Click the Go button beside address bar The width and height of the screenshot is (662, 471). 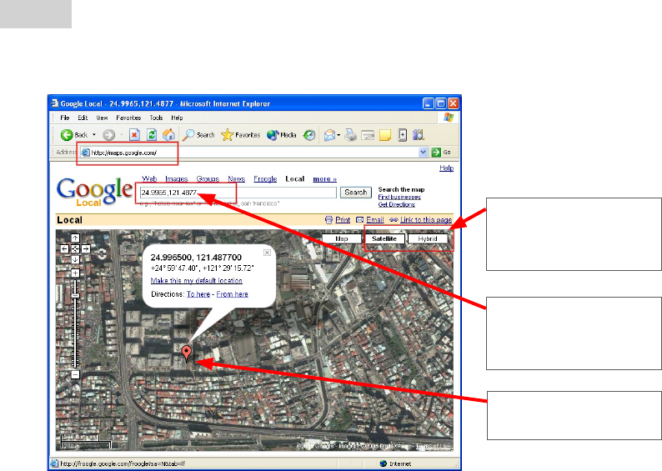442,152
